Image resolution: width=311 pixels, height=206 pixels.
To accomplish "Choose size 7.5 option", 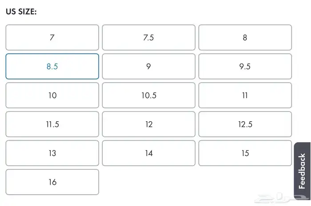I will click(148, 37).
